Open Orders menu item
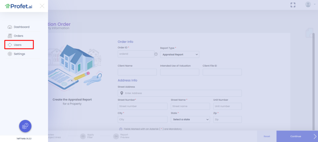 pyautogui.click(x=18, y=36)
